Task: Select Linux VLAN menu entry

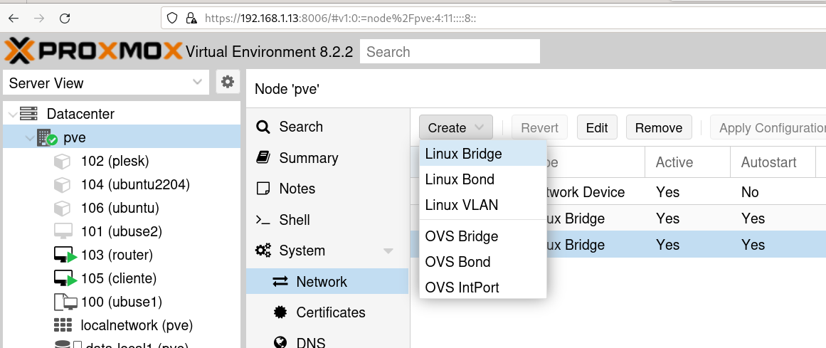Action: click(x=461, y=205)
